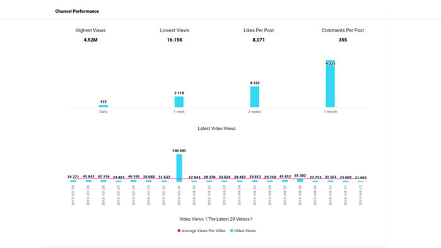The height and width of the screenshot is (248, 441).
Task: Click the 2 weeks axis label
Action: [254, 112]
